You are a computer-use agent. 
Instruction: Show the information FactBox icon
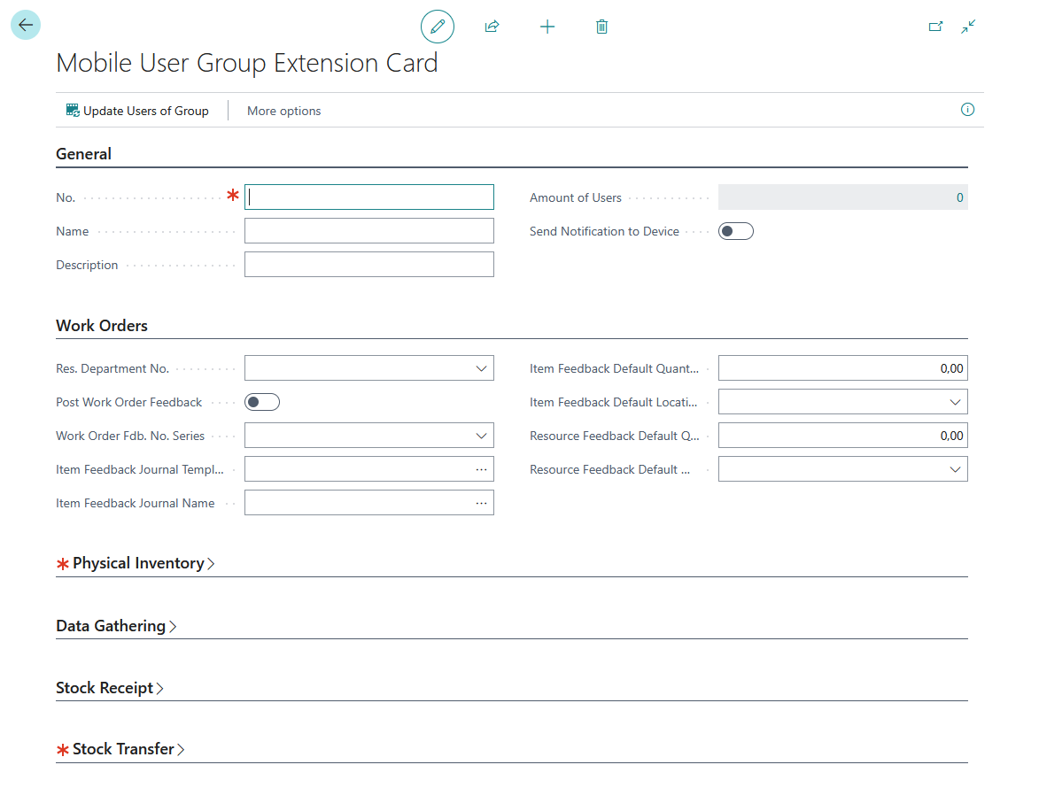[967, 109]
